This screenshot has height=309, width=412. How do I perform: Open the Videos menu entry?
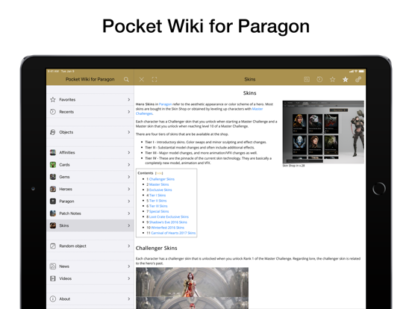click(90, 278)
